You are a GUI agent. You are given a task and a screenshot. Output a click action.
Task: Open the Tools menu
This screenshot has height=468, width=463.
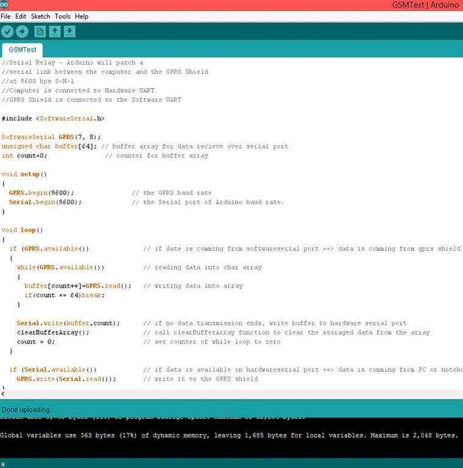(x=62, y=16)
